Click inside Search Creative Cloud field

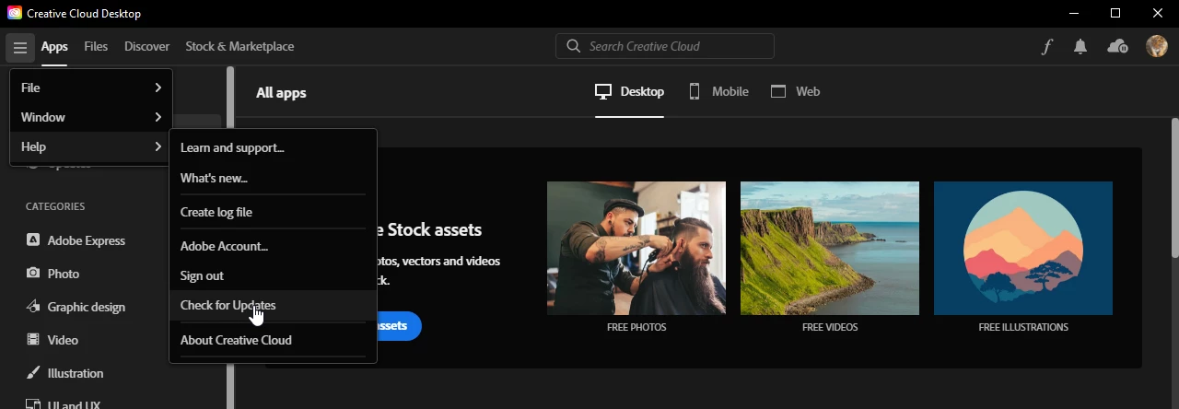pyautogui.click(x=665, y=46)
